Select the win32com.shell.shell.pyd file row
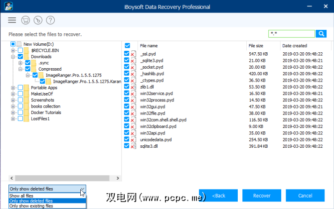The image size is (334, 209). [227, 120]
